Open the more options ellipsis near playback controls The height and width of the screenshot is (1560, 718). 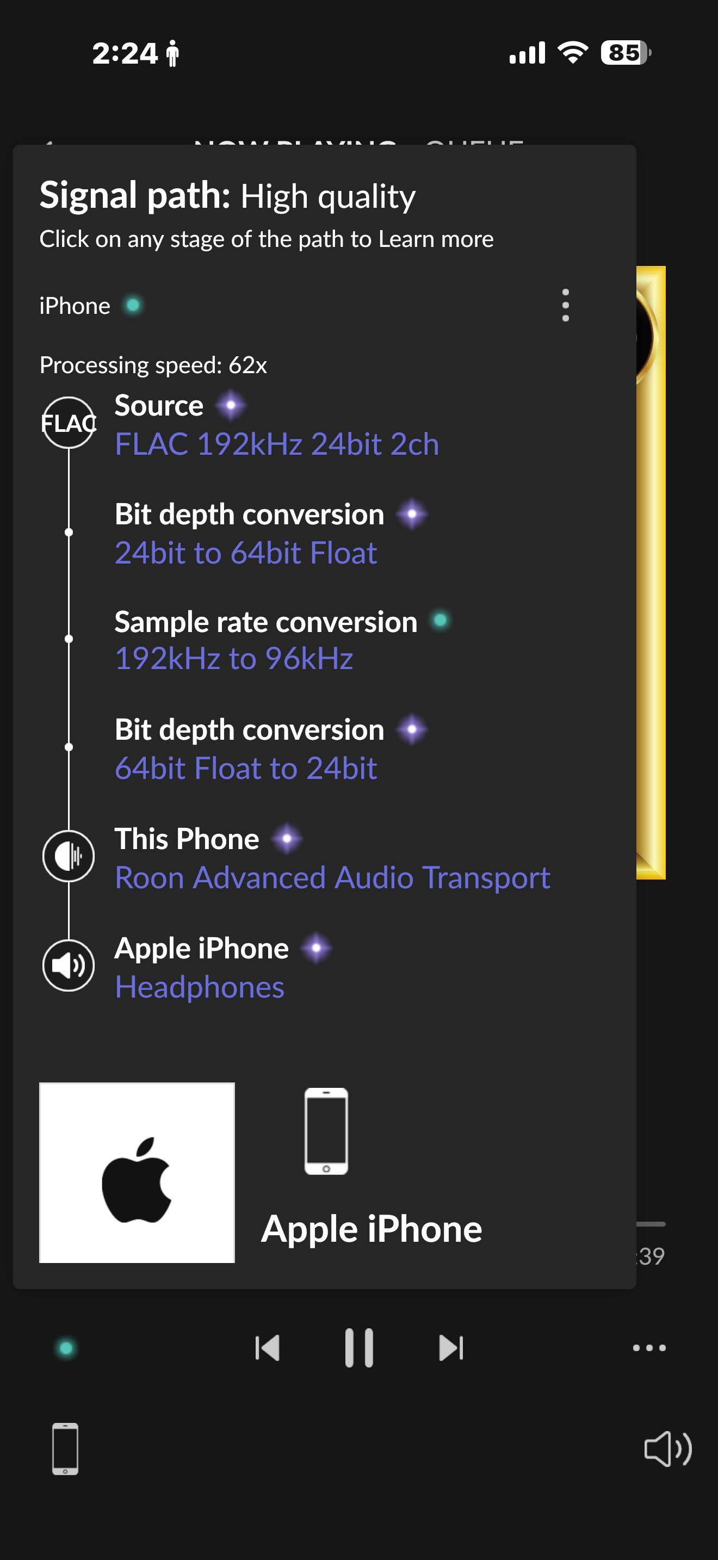[648, 1348]
